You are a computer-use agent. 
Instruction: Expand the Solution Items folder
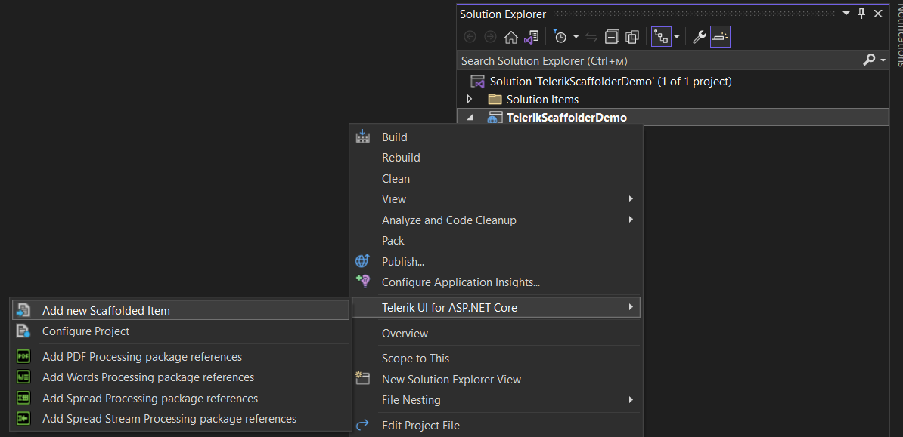pyautogui.click(x=470, y=99)
